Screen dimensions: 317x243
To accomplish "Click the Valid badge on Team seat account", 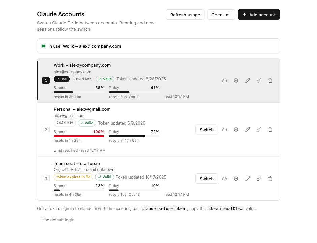I will (105, 177).
